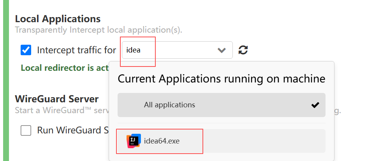Click the Start a WireGuard server description
The width and height of the screenshot is (366, 161).
[62, 110]
